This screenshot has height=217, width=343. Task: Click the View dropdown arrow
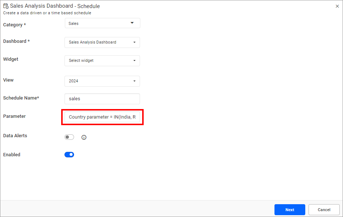pyautogui.click(x=134, y=81)
